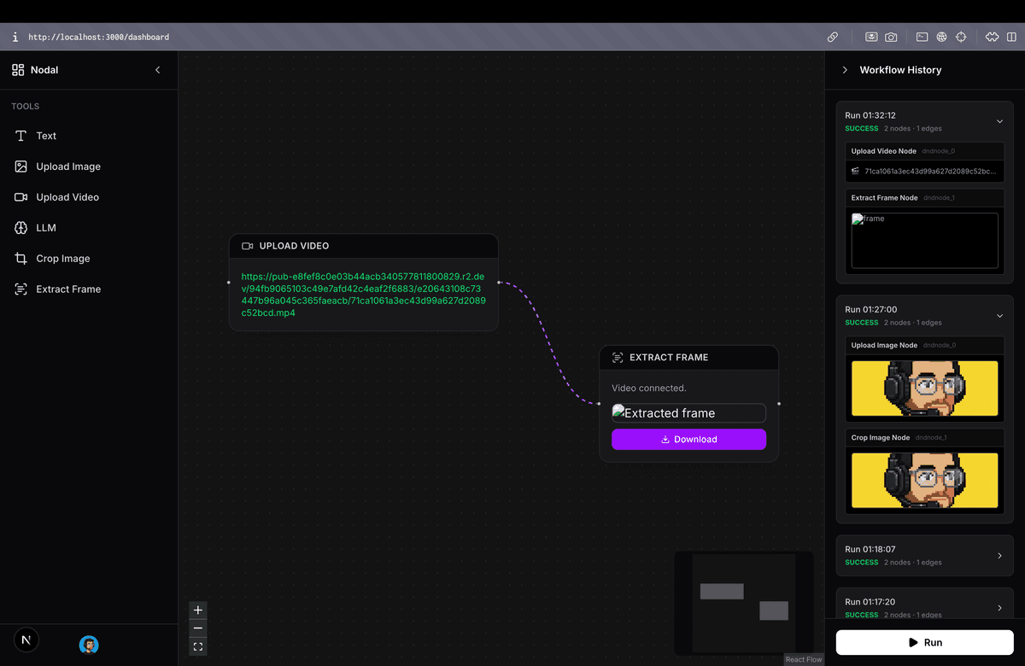Open the screenshot camera tool in the top bar

(891, 37)
